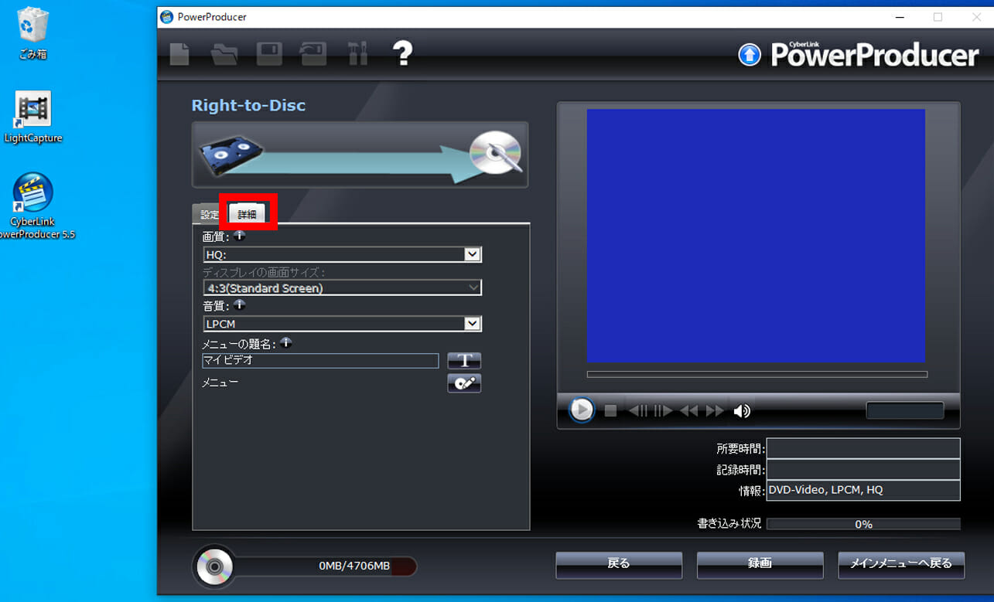Click the メインメニューへ戻る button
Image resolution: width=994 pixels, height=602 pixels.
pyautogui.click(x=901, y=564)
